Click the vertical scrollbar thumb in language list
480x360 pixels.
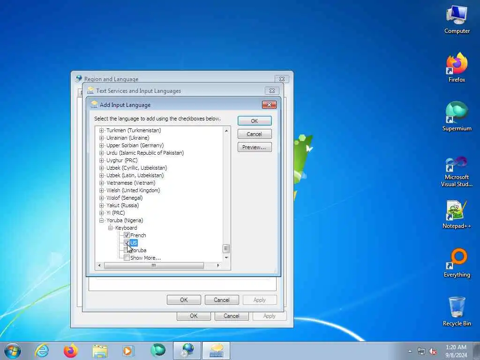pos(226,248)
